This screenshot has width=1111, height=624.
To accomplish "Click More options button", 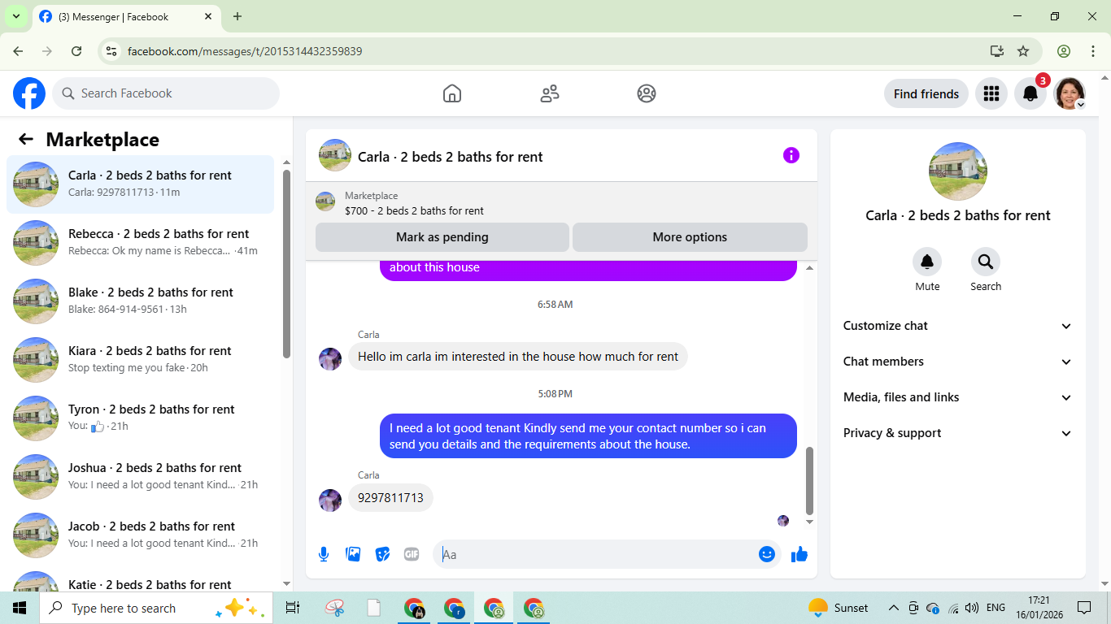I will click(690, 237).
